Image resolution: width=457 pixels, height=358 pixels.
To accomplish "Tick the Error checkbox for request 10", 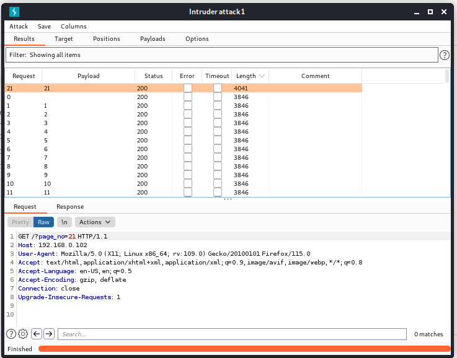I will tap(188, 183).
